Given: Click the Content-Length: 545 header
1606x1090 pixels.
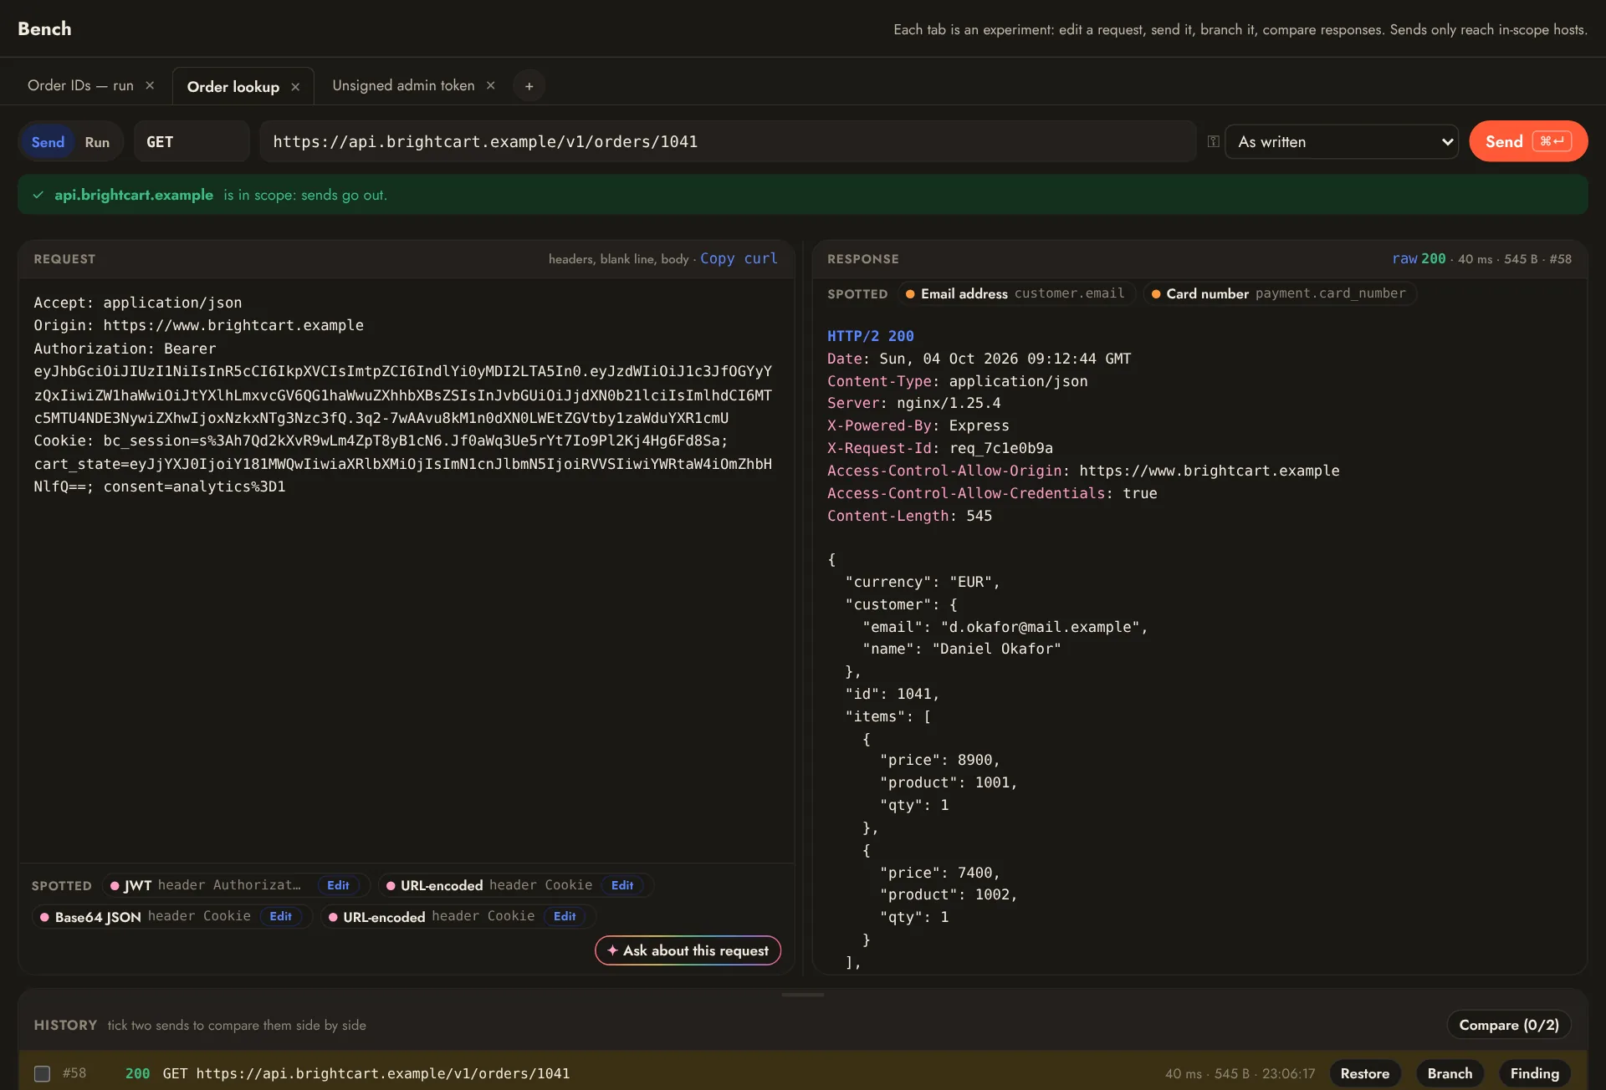Looking at the screenshot, I should tap(909, 516).
